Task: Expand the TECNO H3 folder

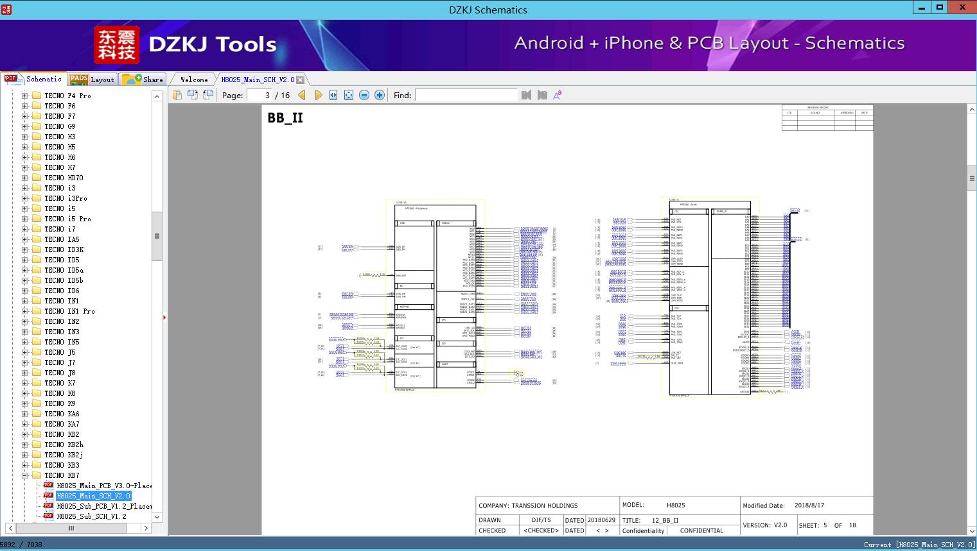Action: pyautogui.click(x=24, y=137)
